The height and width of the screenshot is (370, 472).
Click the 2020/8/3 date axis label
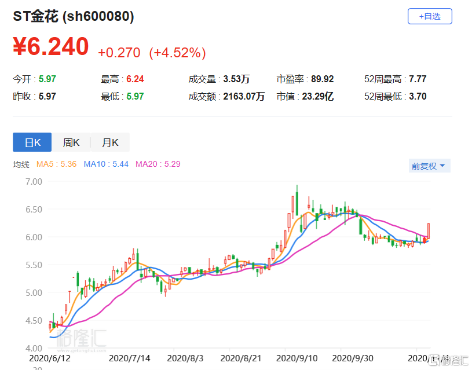coord(185,358)
